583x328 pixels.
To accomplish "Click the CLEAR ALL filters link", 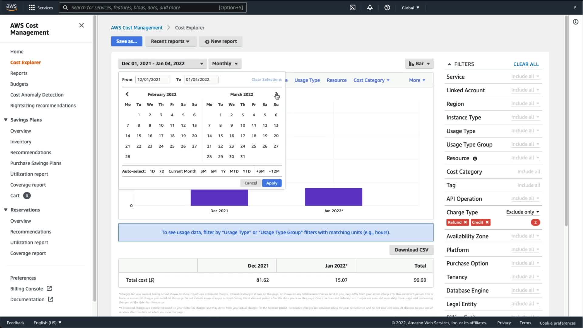I will click(x=526, y=64).
